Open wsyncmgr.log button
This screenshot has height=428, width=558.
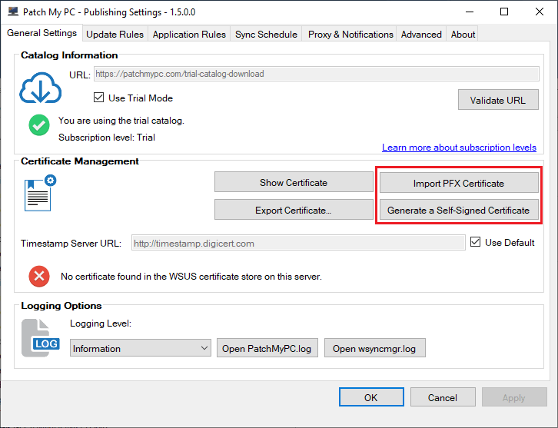point(375,348)
